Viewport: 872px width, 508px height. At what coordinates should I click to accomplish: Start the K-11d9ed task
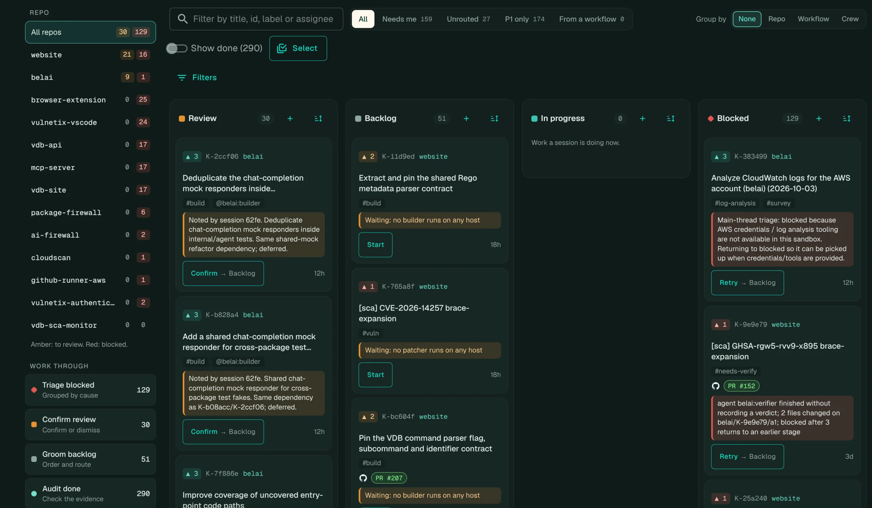375,245
